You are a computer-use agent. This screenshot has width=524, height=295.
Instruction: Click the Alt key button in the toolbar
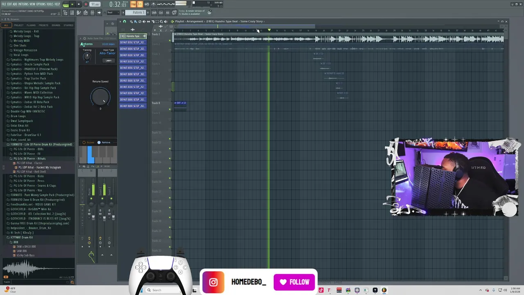click(x=167, y=13)
